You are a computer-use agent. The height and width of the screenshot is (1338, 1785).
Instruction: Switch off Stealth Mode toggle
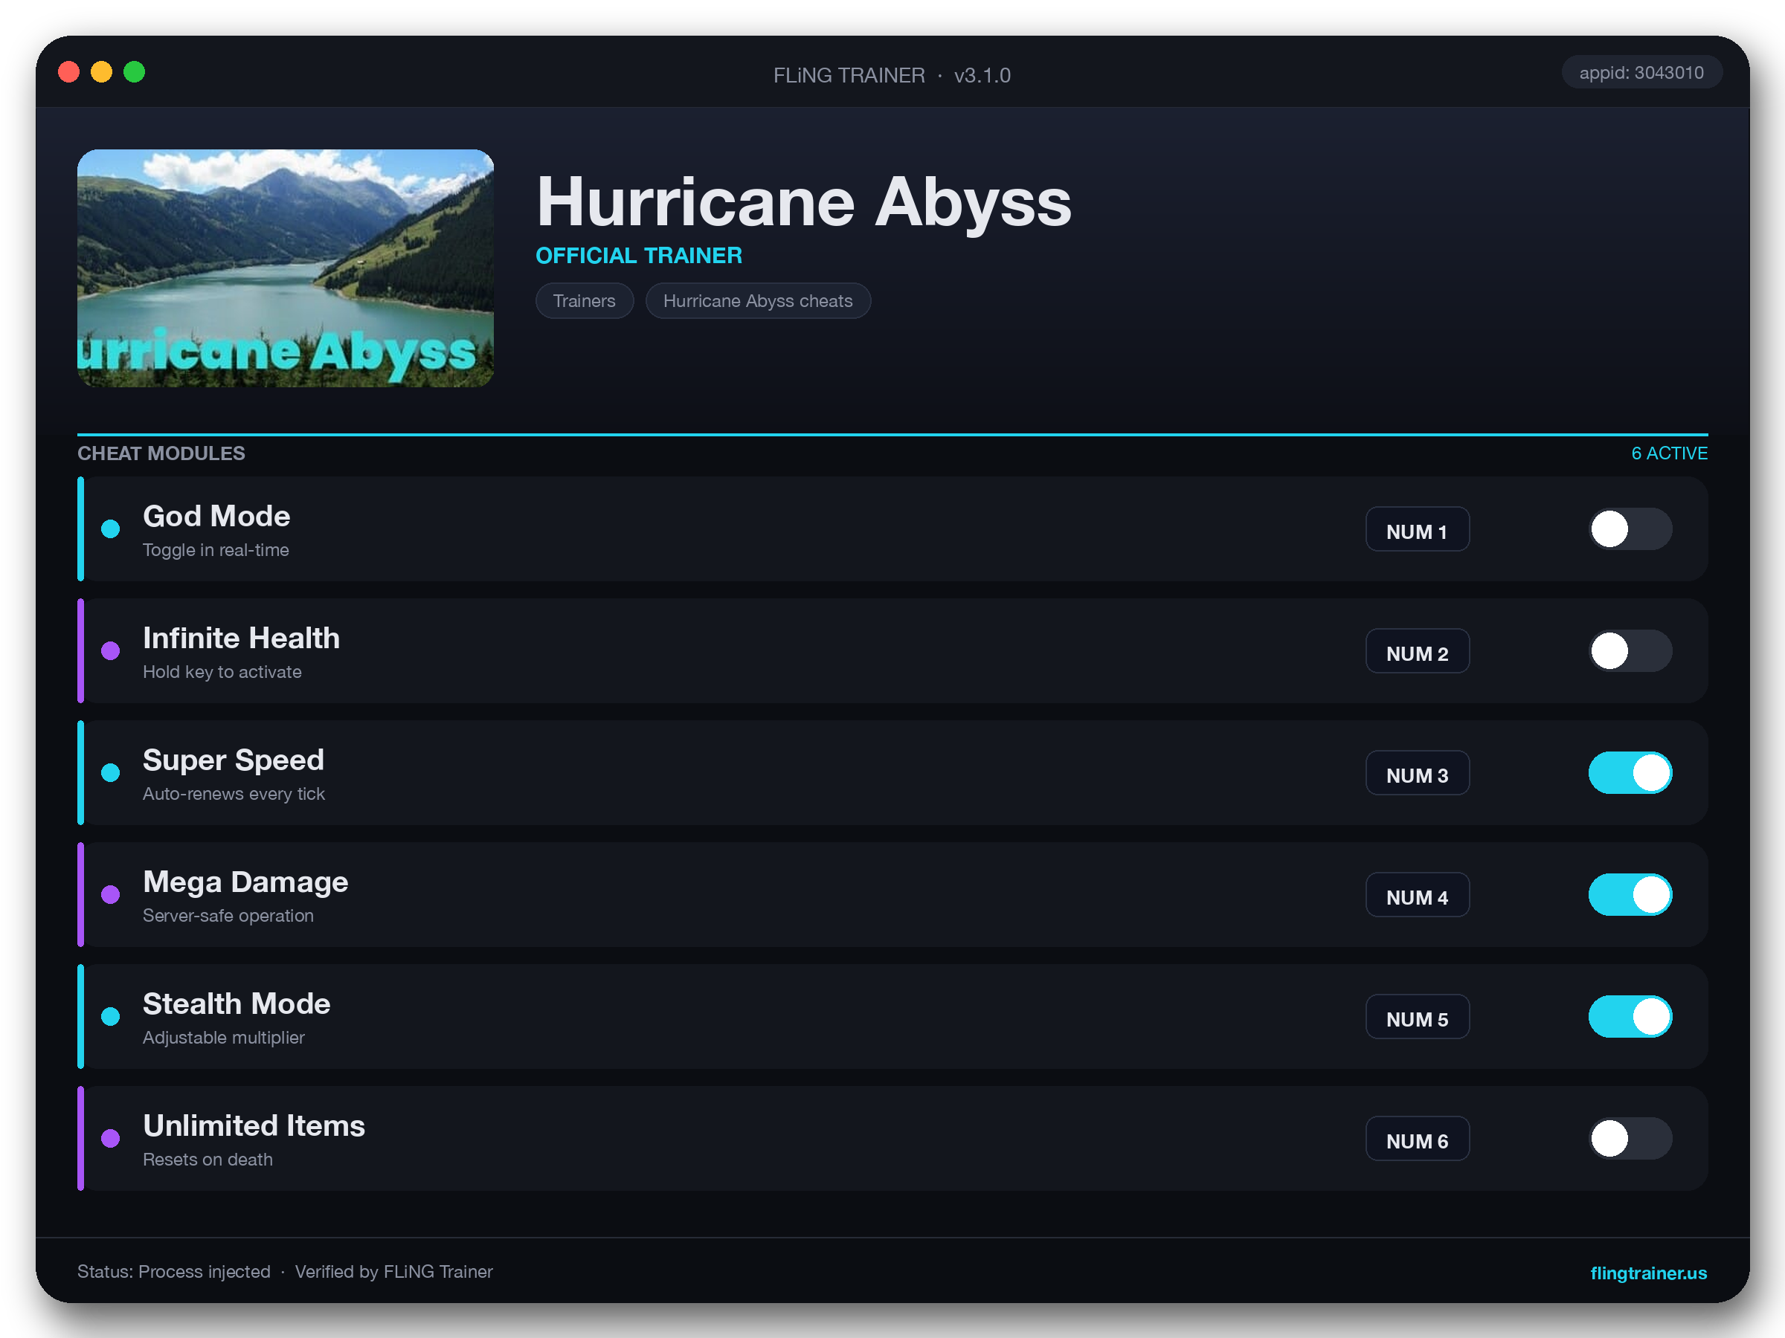(x=1630, y=1016)
